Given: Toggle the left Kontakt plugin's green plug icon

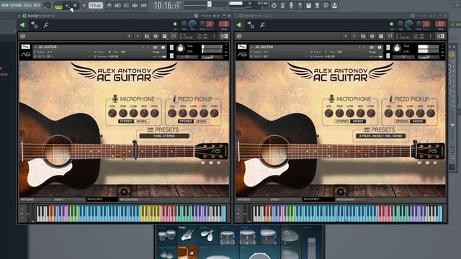Looking at the screenshot, I should 22,25.
